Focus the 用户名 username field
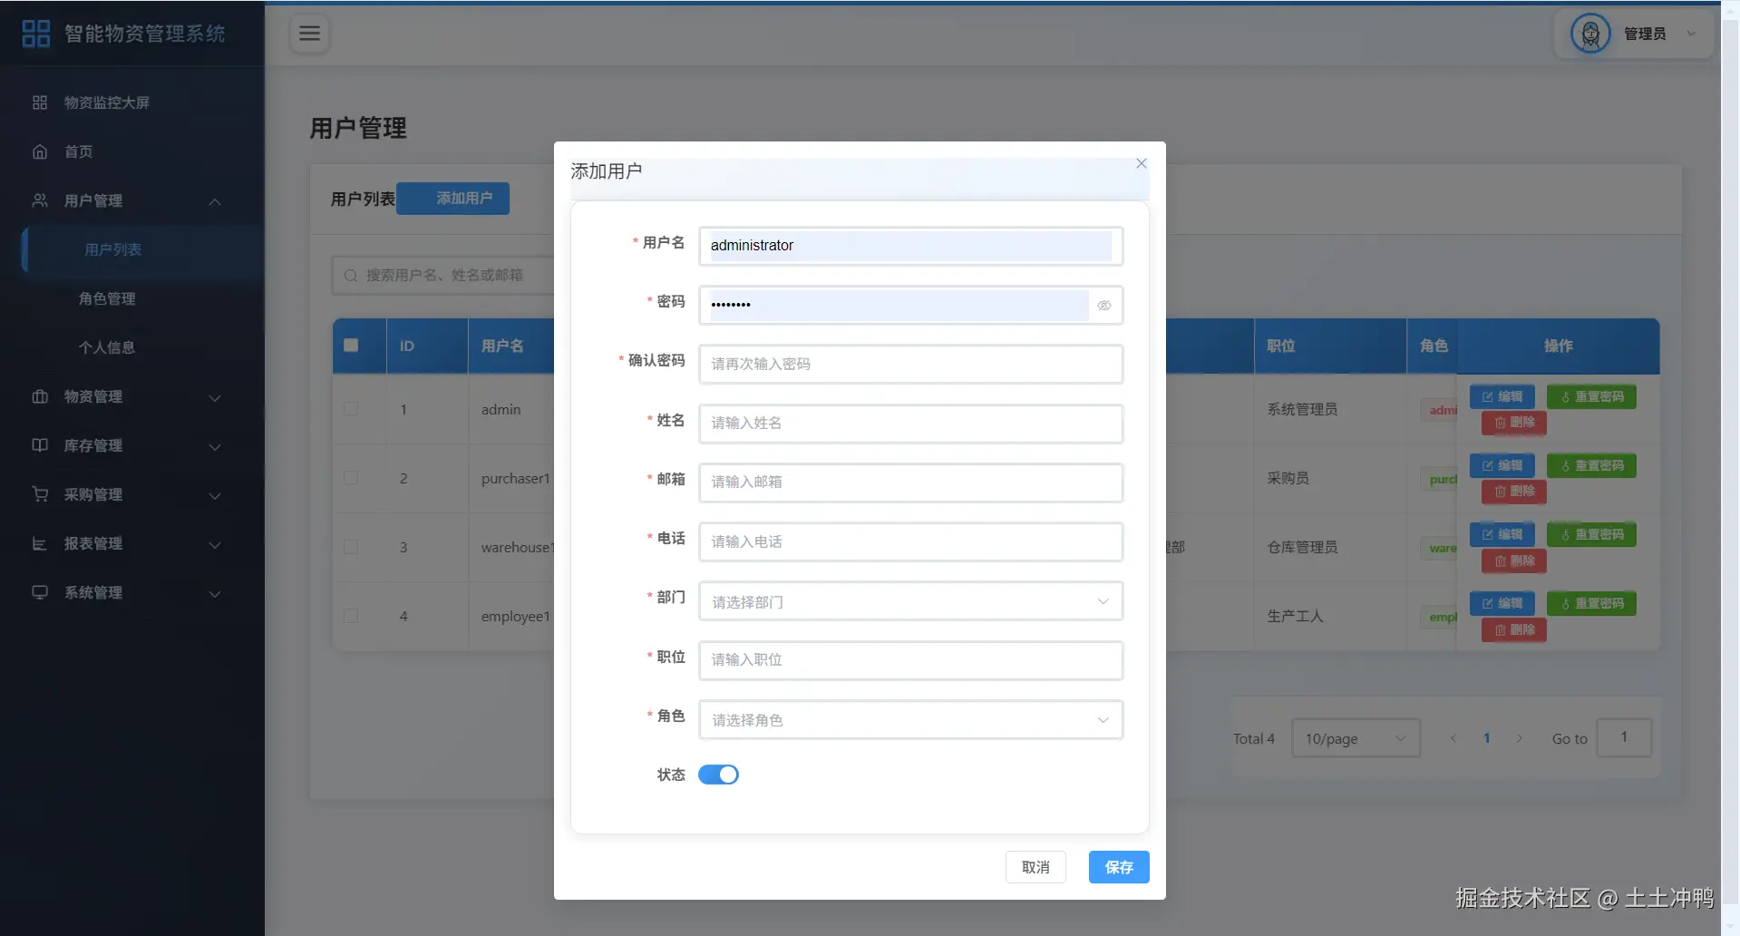Image resolution: width=1740 pixels, height=936 pixels. (x=911, y=246)
